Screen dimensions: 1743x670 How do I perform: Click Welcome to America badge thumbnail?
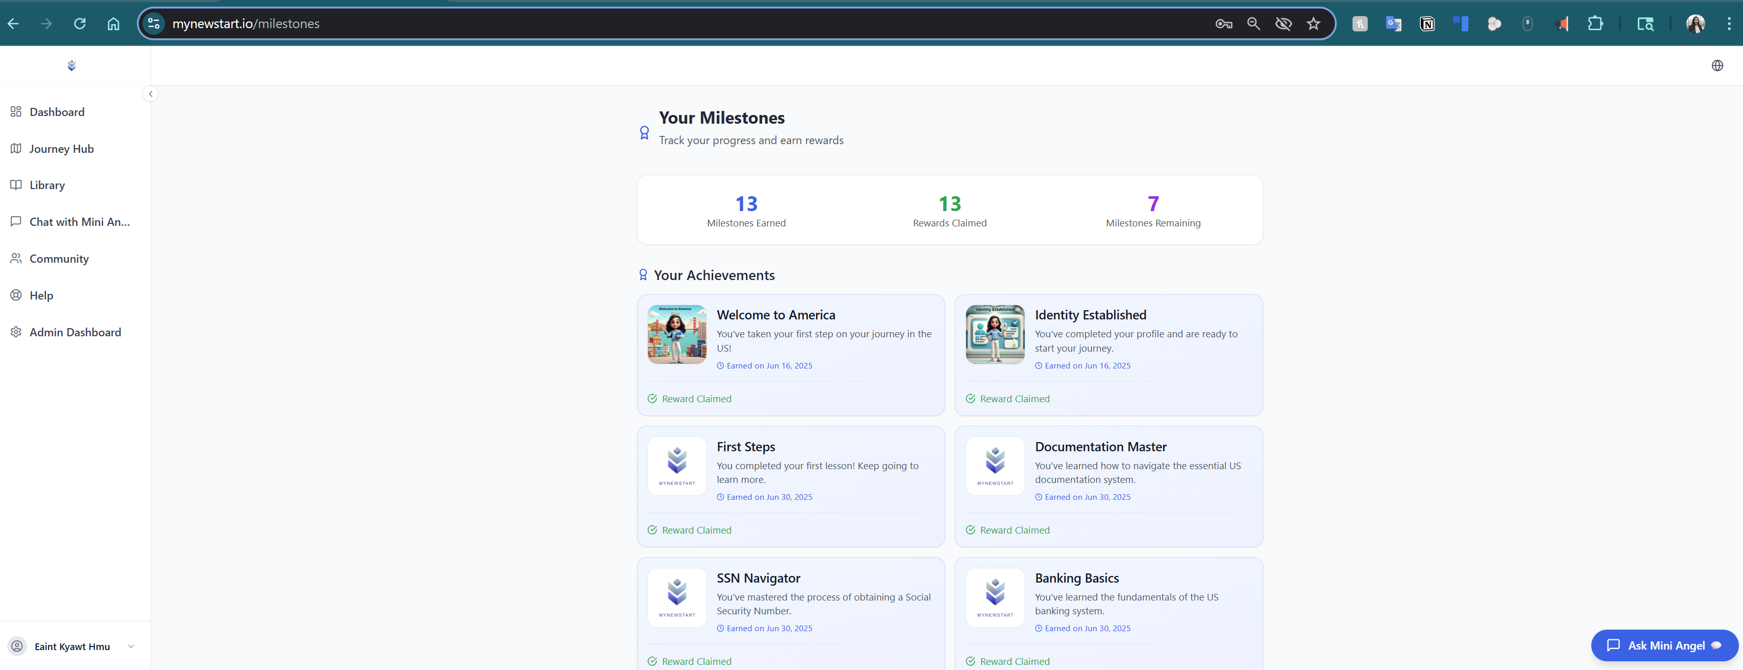(677, 334)
